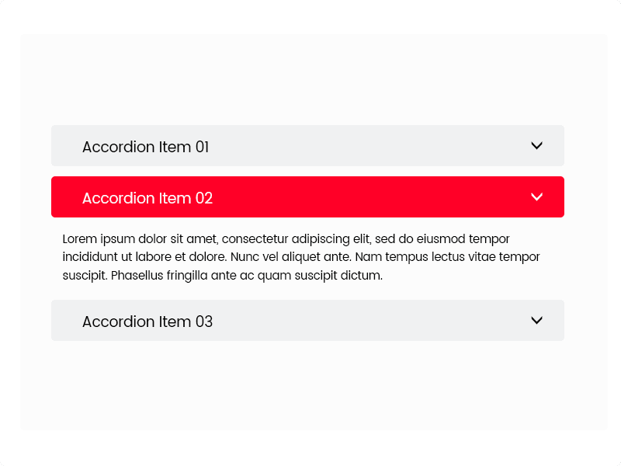621x466 pixels.
Task: Select the gray Accordion Item 03 header bar
Action: click(349, 321)
